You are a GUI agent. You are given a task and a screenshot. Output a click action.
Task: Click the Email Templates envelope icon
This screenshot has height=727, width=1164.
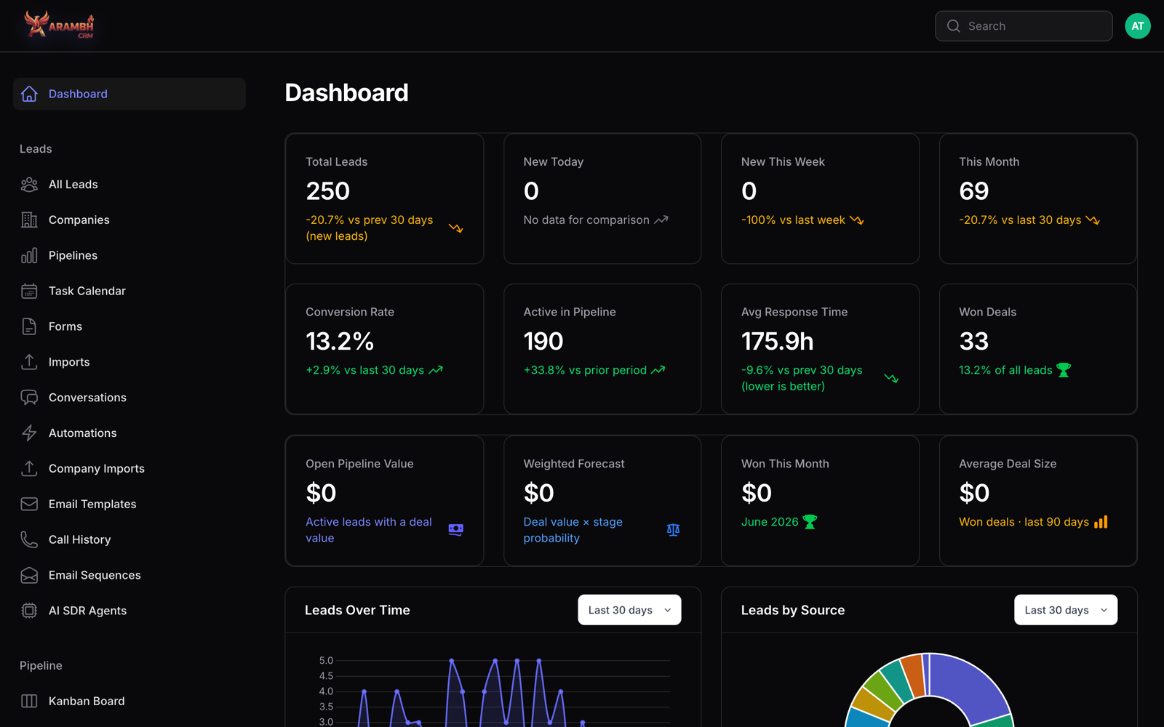tap(29, 505)
